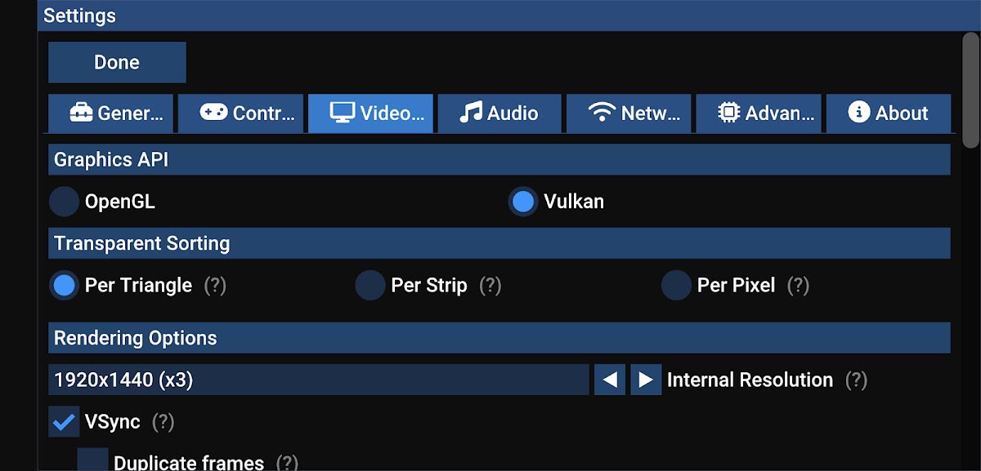Switch to the Advanced chip tab
The width and height of the screenshot is (981, 471).
759,113
